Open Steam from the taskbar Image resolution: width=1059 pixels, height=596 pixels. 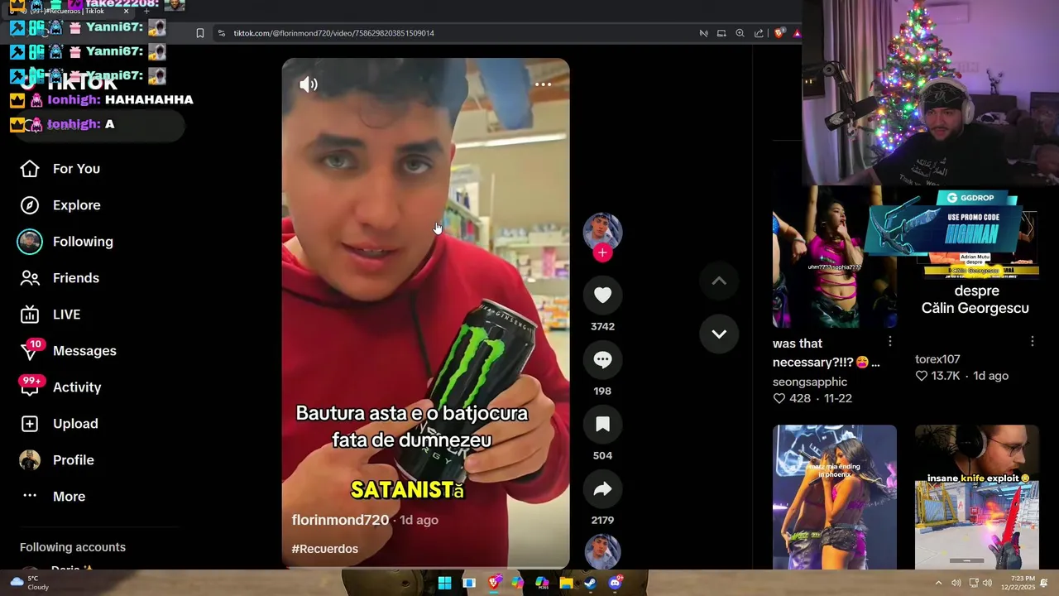(590, 583)
